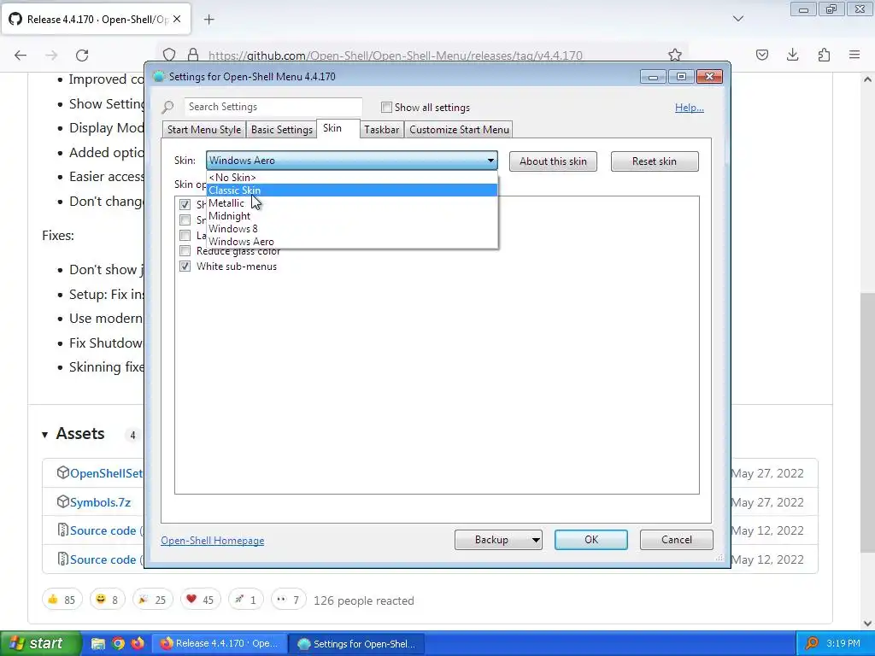875x656 pixels.
Task: Toggle Show all settings checkbox
Action: click(x=386, y=107)
